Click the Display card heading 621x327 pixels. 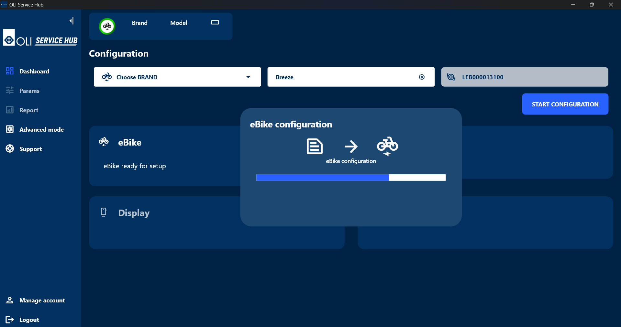tap(134, 213)
